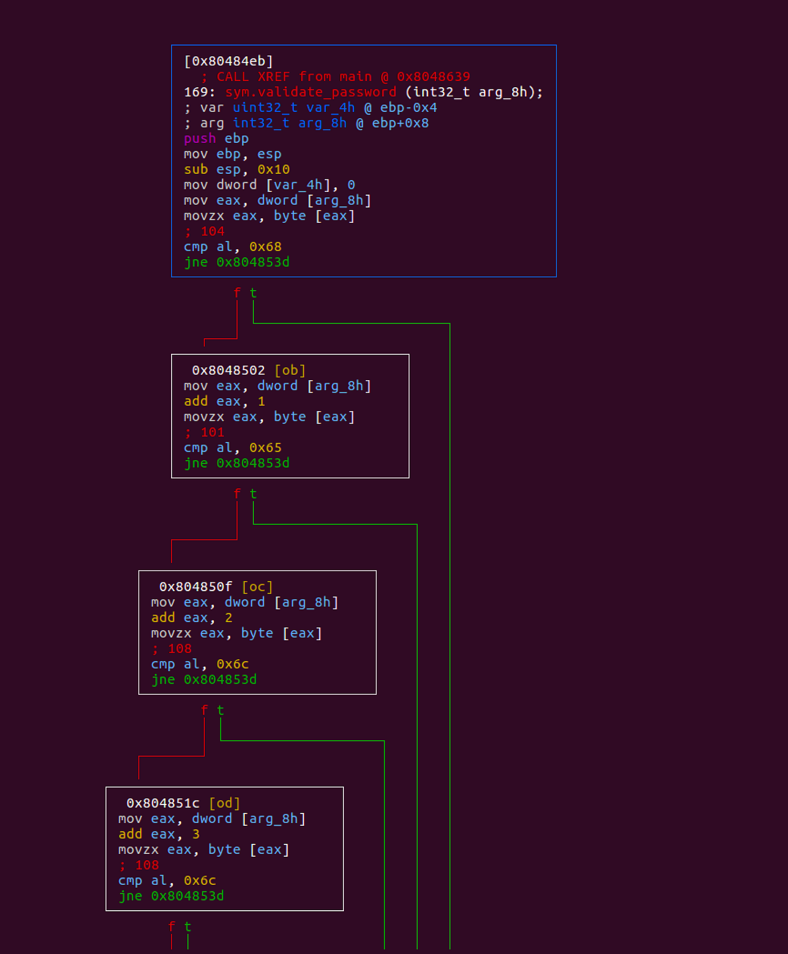This screenshot has height=954, width=788.
Task: Follow the jne jump in the top block
Action: point(236,262)
